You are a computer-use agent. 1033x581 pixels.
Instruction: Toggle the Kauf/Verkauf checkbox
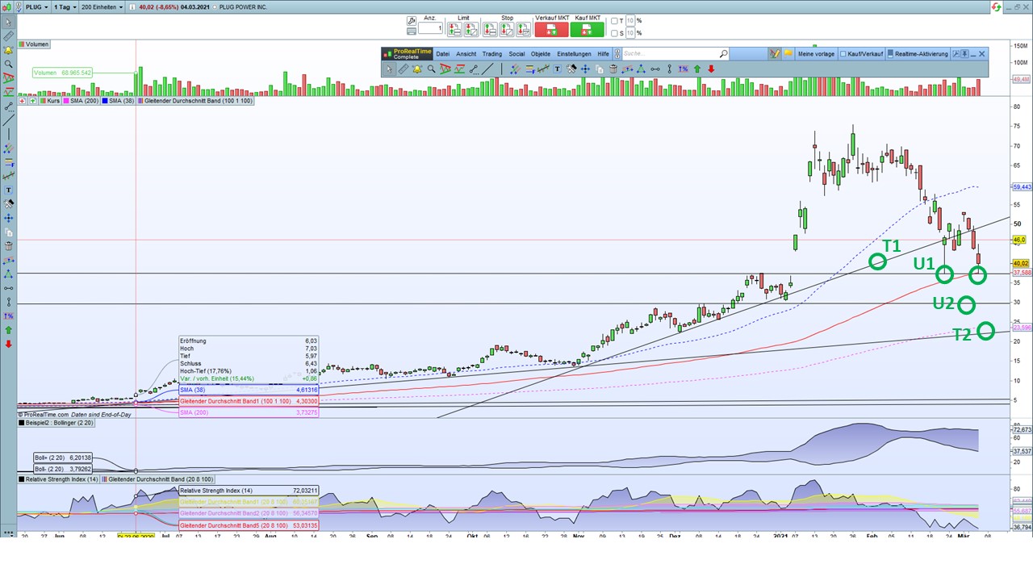843,54
